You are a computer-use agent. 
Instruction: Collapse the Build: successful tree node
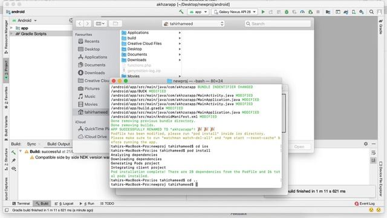point(21,151)
